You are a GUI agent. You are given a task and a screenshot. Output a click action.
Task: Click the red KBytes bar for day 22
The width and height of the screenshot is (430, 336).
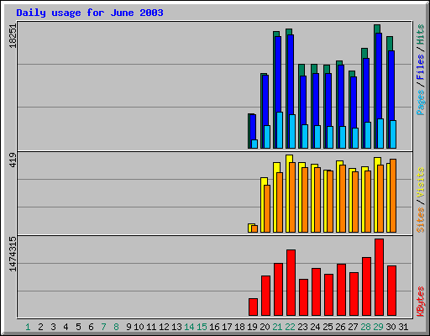[x=291, y=283]
